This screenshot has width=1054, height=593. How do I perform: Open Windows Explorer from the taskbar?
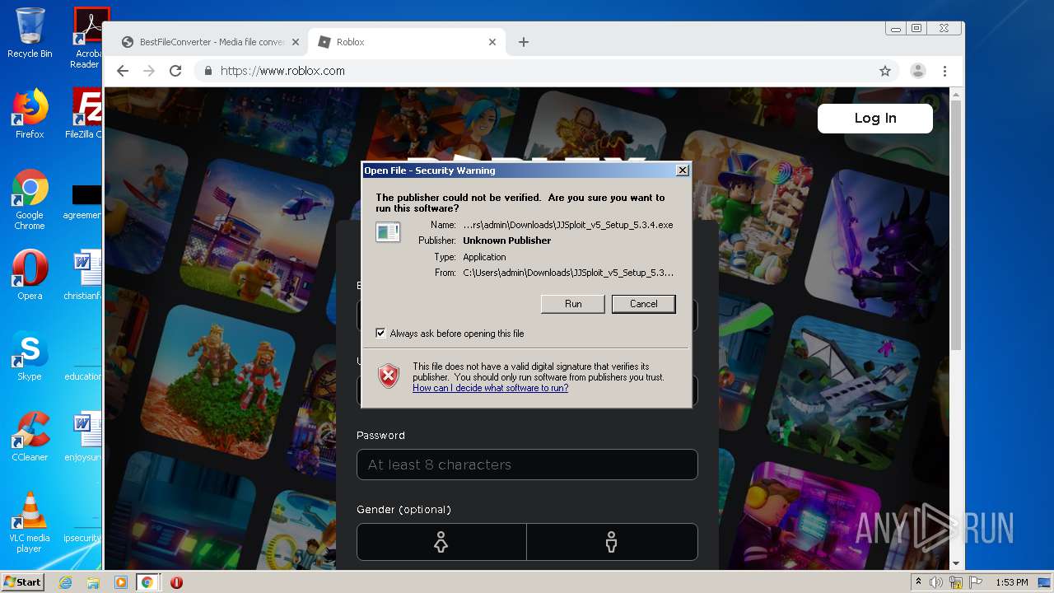93,582
